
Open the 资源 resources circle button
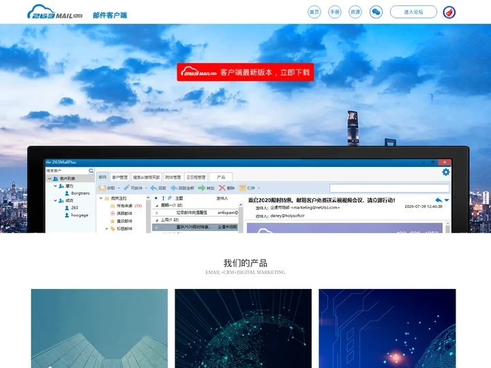click(x=355, y=12)
